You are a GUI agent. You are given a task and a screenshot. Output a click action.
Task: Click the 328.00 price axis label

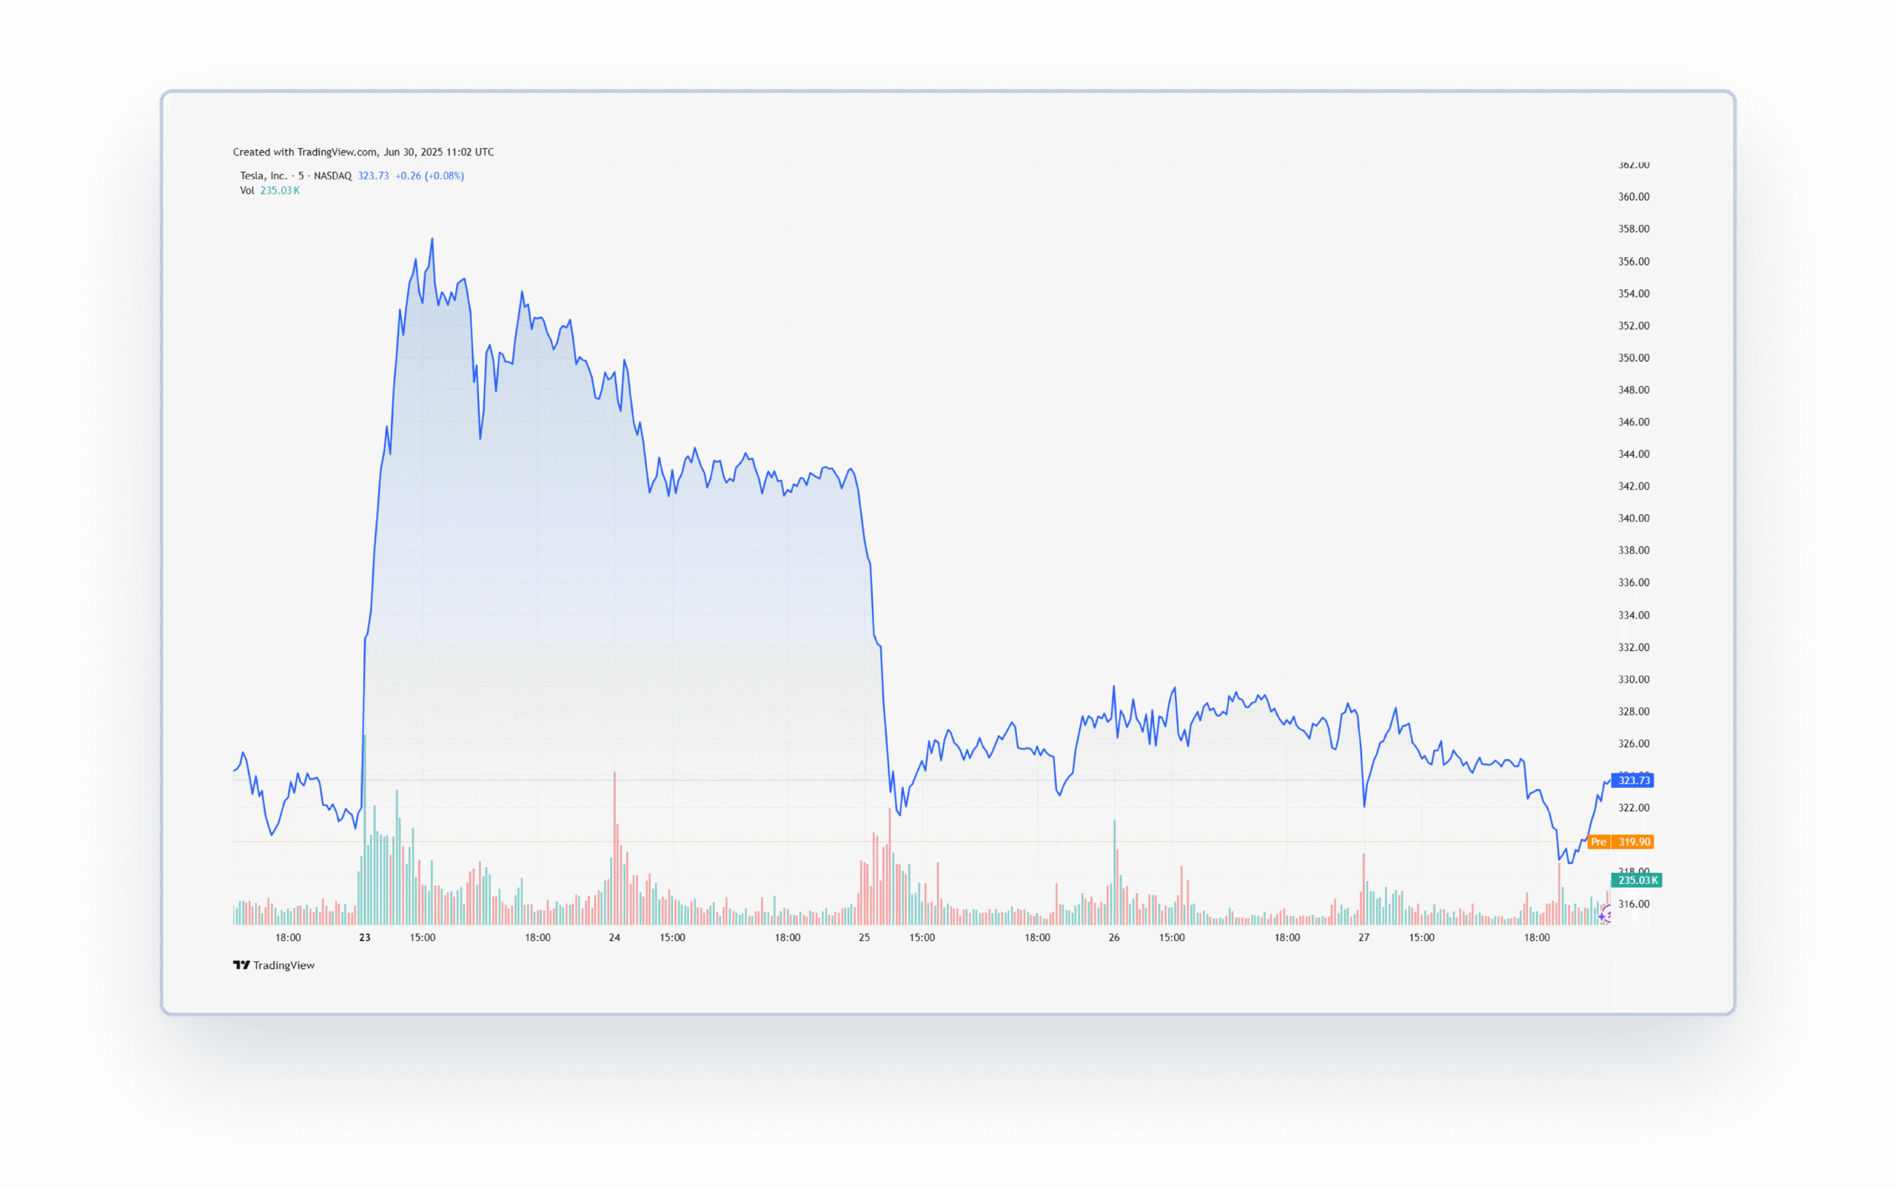click(1633, 712)
